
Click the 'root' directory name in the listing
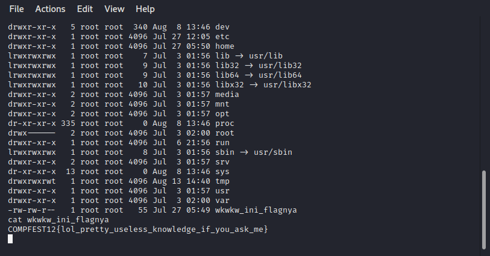pyautogui.click(x=225, y=133)
